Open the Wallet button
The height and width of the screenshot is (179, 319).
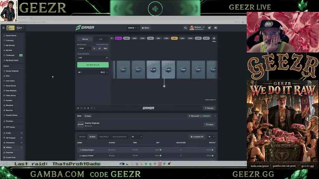click(145, 28)
